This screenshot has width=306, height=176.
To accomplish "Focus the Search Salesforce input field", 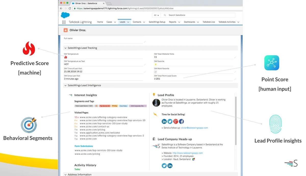I will tap(198, 15).
